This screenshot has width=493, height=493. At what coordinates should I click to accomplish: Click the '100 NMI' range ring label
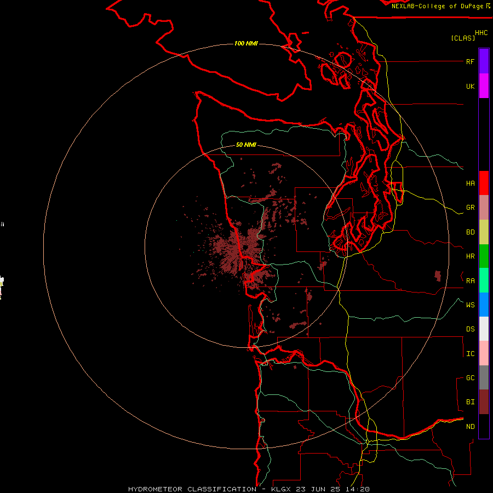[x=246, y=43]
